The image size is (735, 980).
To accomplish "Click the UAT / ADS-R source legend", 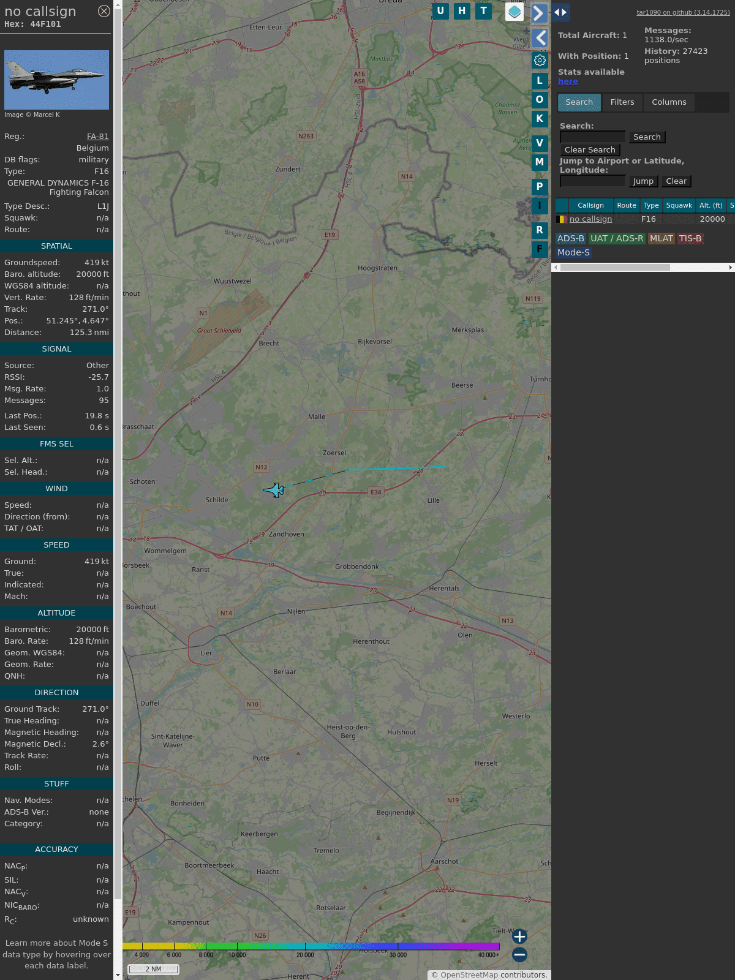I will tap(617, 239).
